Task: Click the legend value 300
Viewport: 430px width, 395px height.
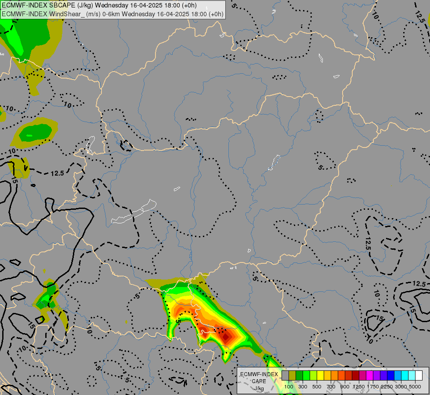Action: pyautogui.click(x=303, y=387)
